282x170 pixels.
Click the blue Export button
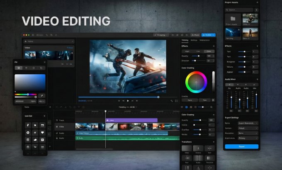tap(241, 146)
